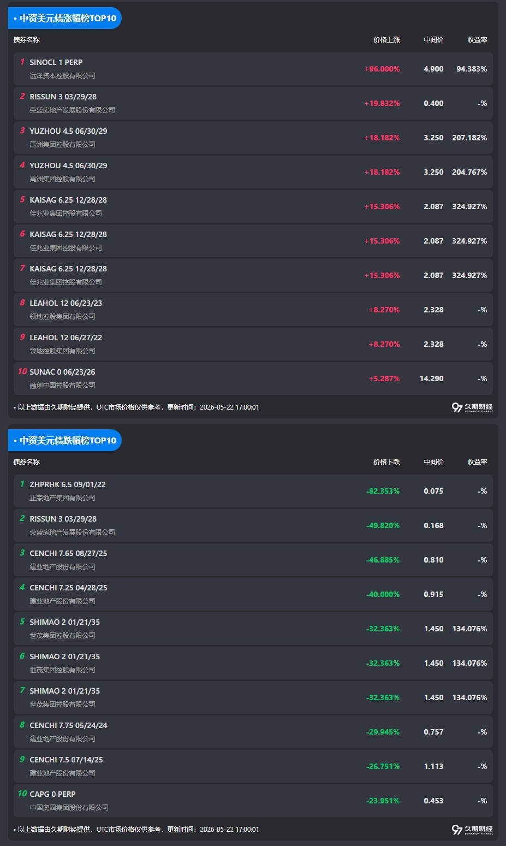Viewport: 506px width, 846px height.
Task: Click the 0.810 mid price
Action: [x=433, y=560]
